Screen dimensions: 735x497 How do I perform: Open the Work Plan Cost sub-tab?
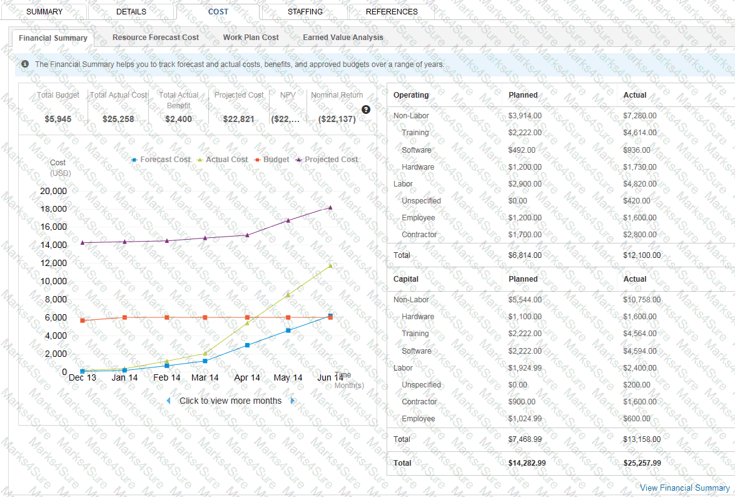point(251,38)
